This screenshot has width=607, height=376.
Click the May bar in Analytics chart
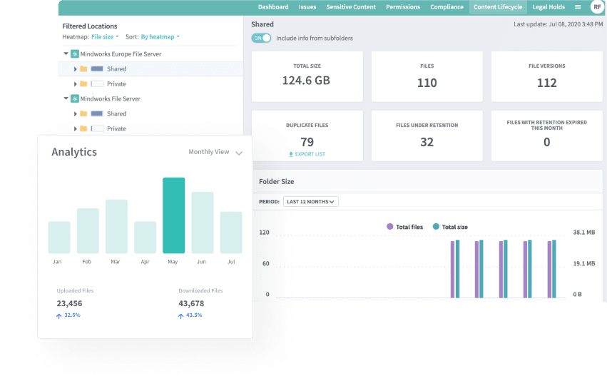tap(174, 215)
